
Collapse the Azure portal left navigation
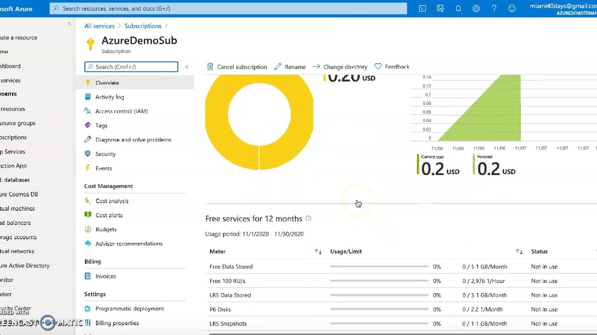(69, 24)
